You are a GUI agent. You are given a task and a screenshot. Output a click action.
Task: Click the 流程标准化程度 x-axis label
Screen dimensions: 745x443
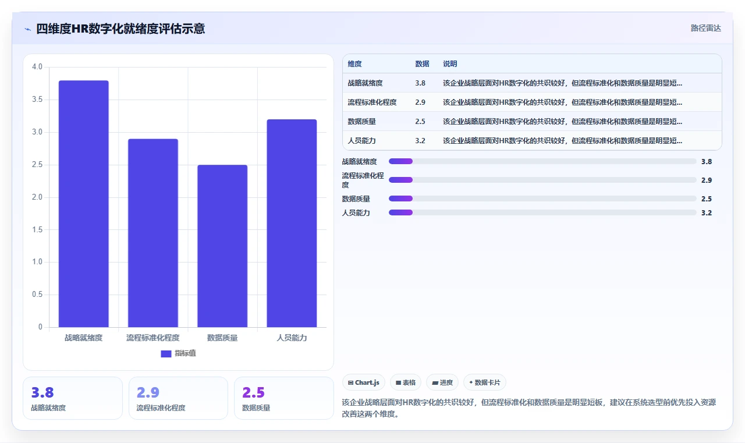[153, 338]
